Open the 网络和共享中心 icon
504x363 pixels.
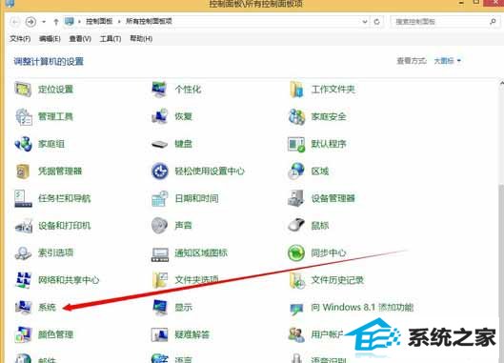pyautogui.click(x=23, y=280)
